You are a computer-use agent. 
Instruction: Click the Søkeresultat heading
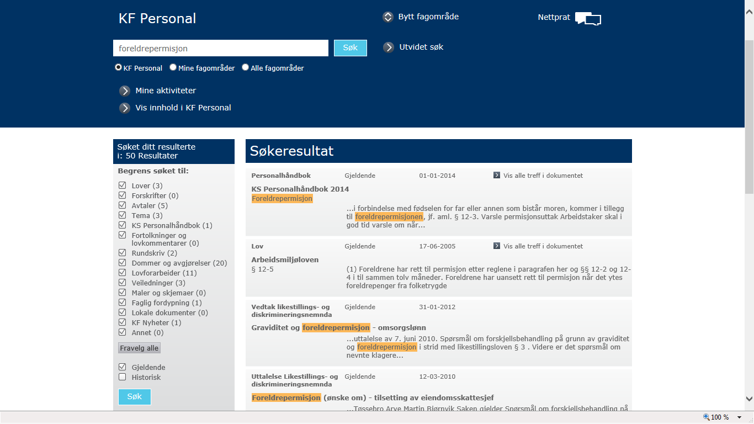[x=291, y=151]
